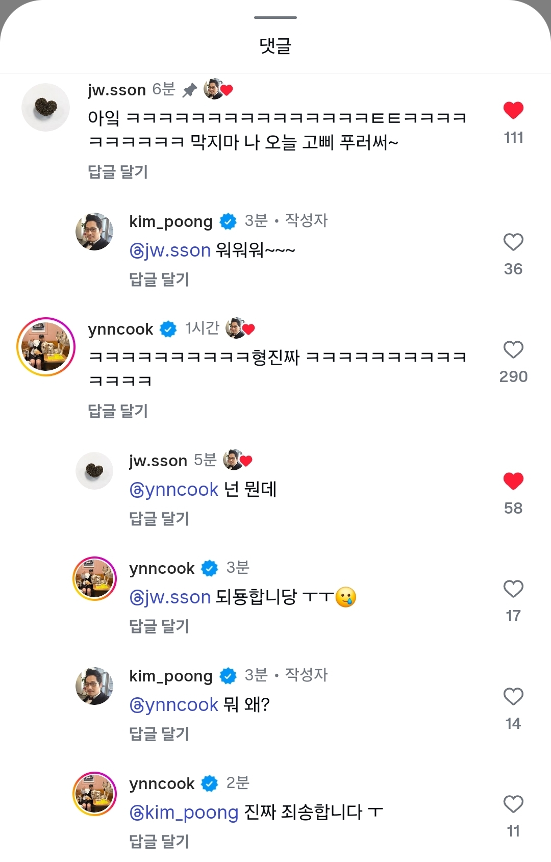This screenshot has width=551, height=862.
Task: Grab the drag handle above 댓글 title
Action: pos(275,18)
